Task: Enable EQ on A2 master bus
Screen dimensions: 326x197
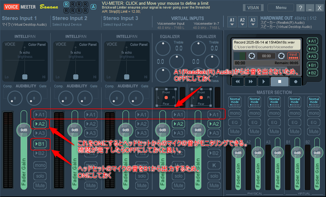Action: [254, 122]
